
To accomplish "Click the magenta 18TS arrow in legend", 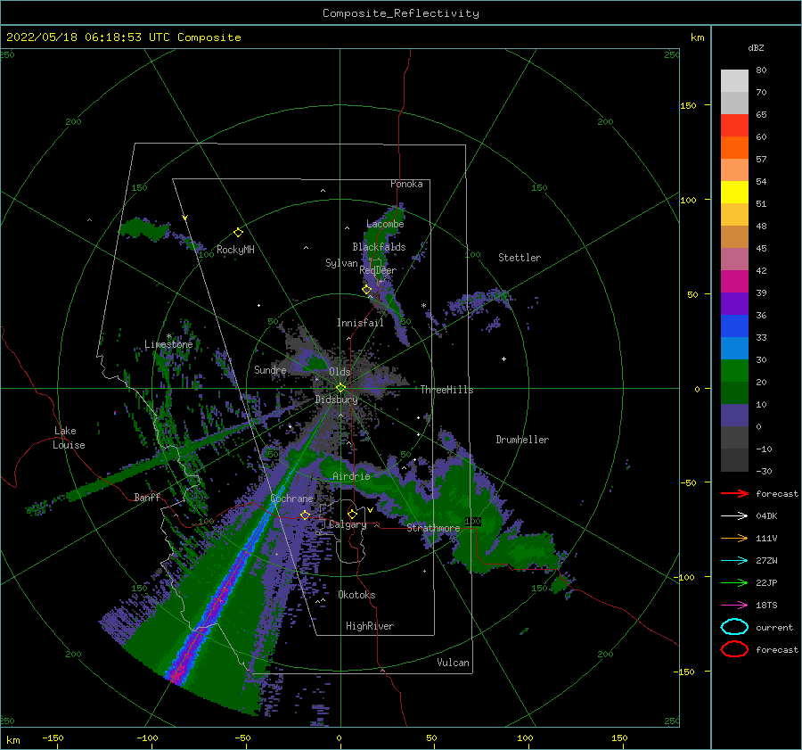I will (x=734, y=606).
